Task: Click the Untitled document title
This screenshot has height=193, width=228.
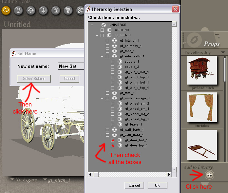Action: point(17,24)
